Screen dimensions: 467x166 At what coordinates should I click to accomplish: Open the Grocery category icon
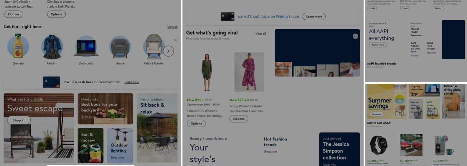[x=18, y=46]
